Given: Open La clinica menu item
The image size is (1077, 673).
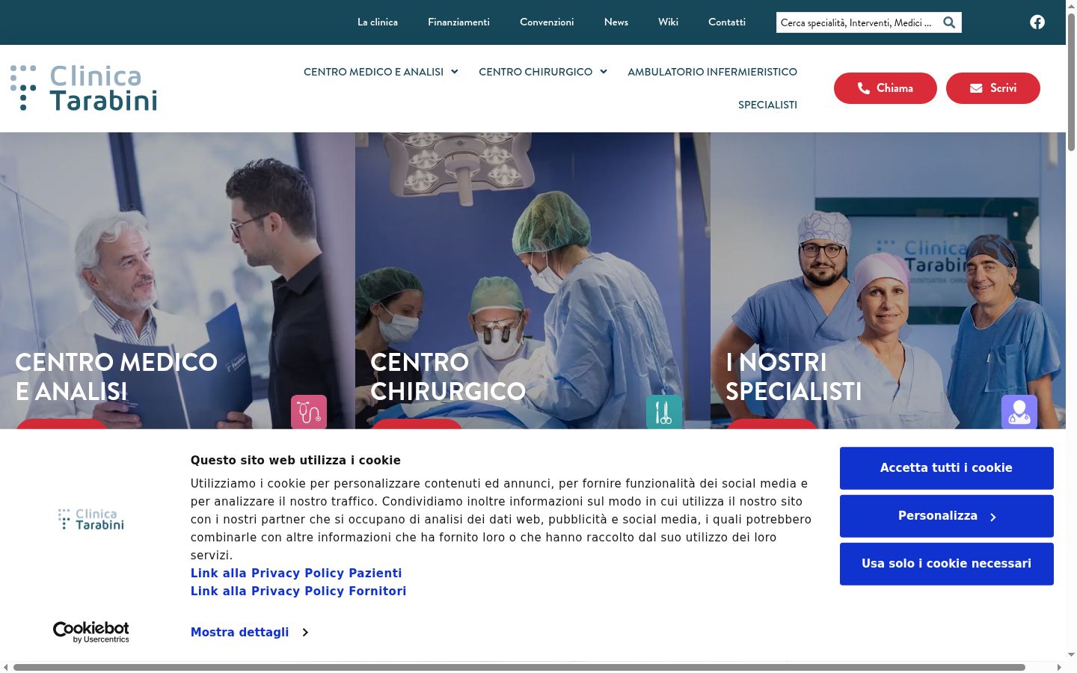Looking at the screenshot, I should (x=378, y=22).
